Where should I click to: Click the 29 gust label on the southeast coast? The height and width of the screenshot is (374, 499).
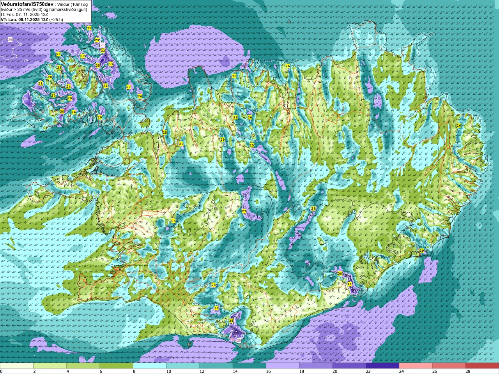[421, 251]
